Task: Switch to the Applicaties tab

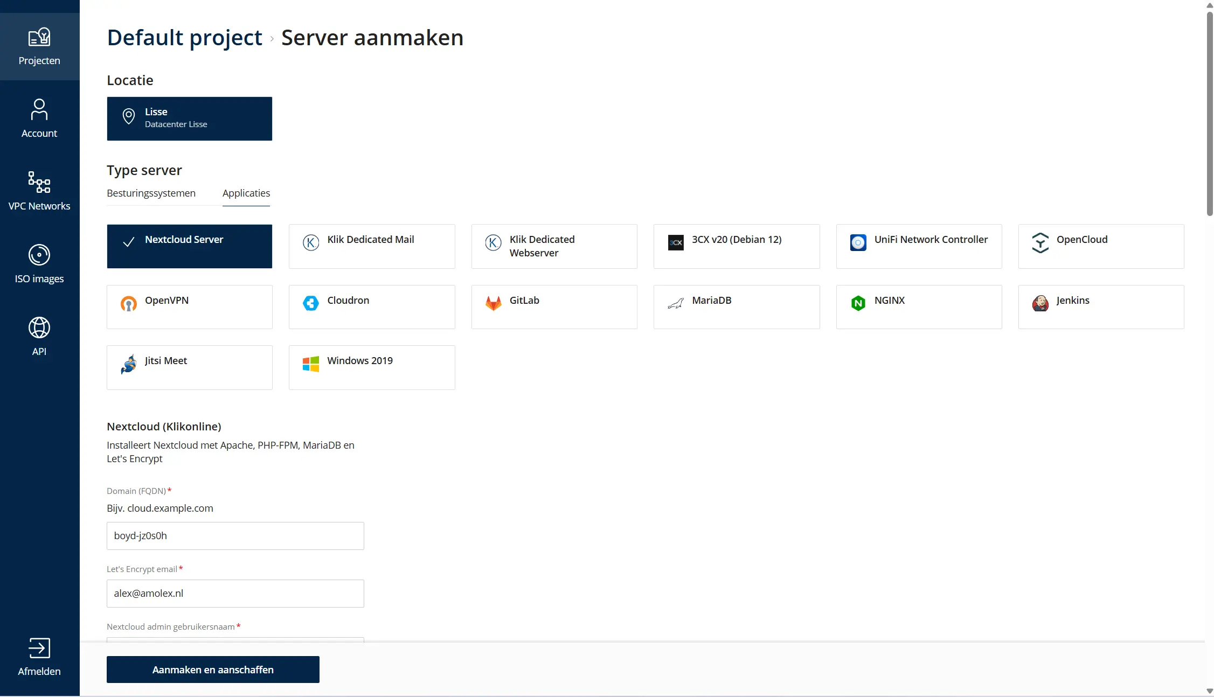Action: (246, 193)
